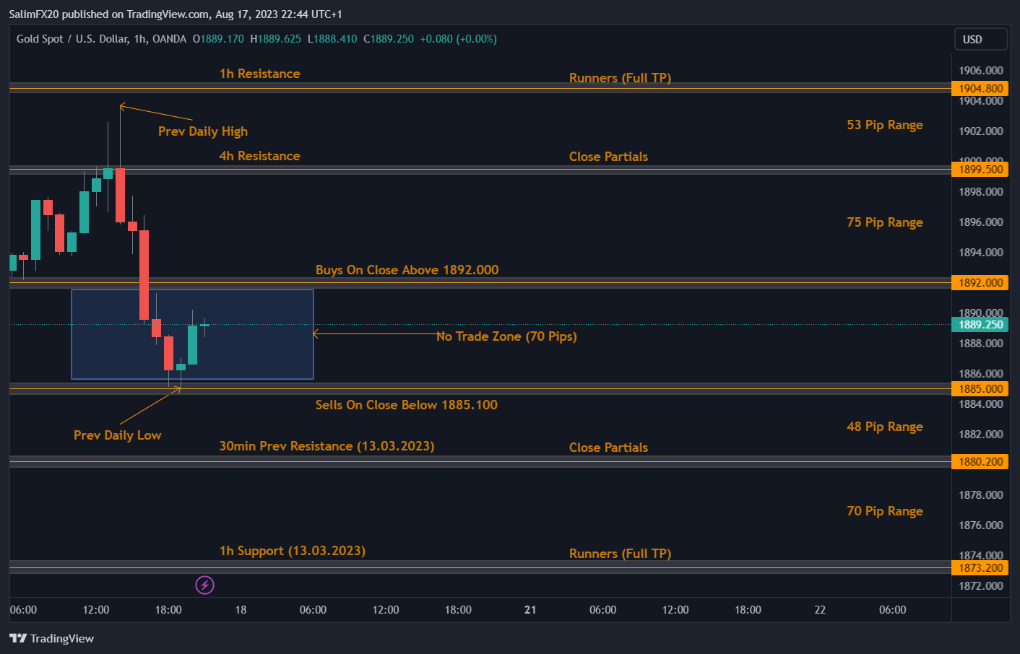
Task: Click the 06:00 timestamp on the time axis
Action: (23, 610)
